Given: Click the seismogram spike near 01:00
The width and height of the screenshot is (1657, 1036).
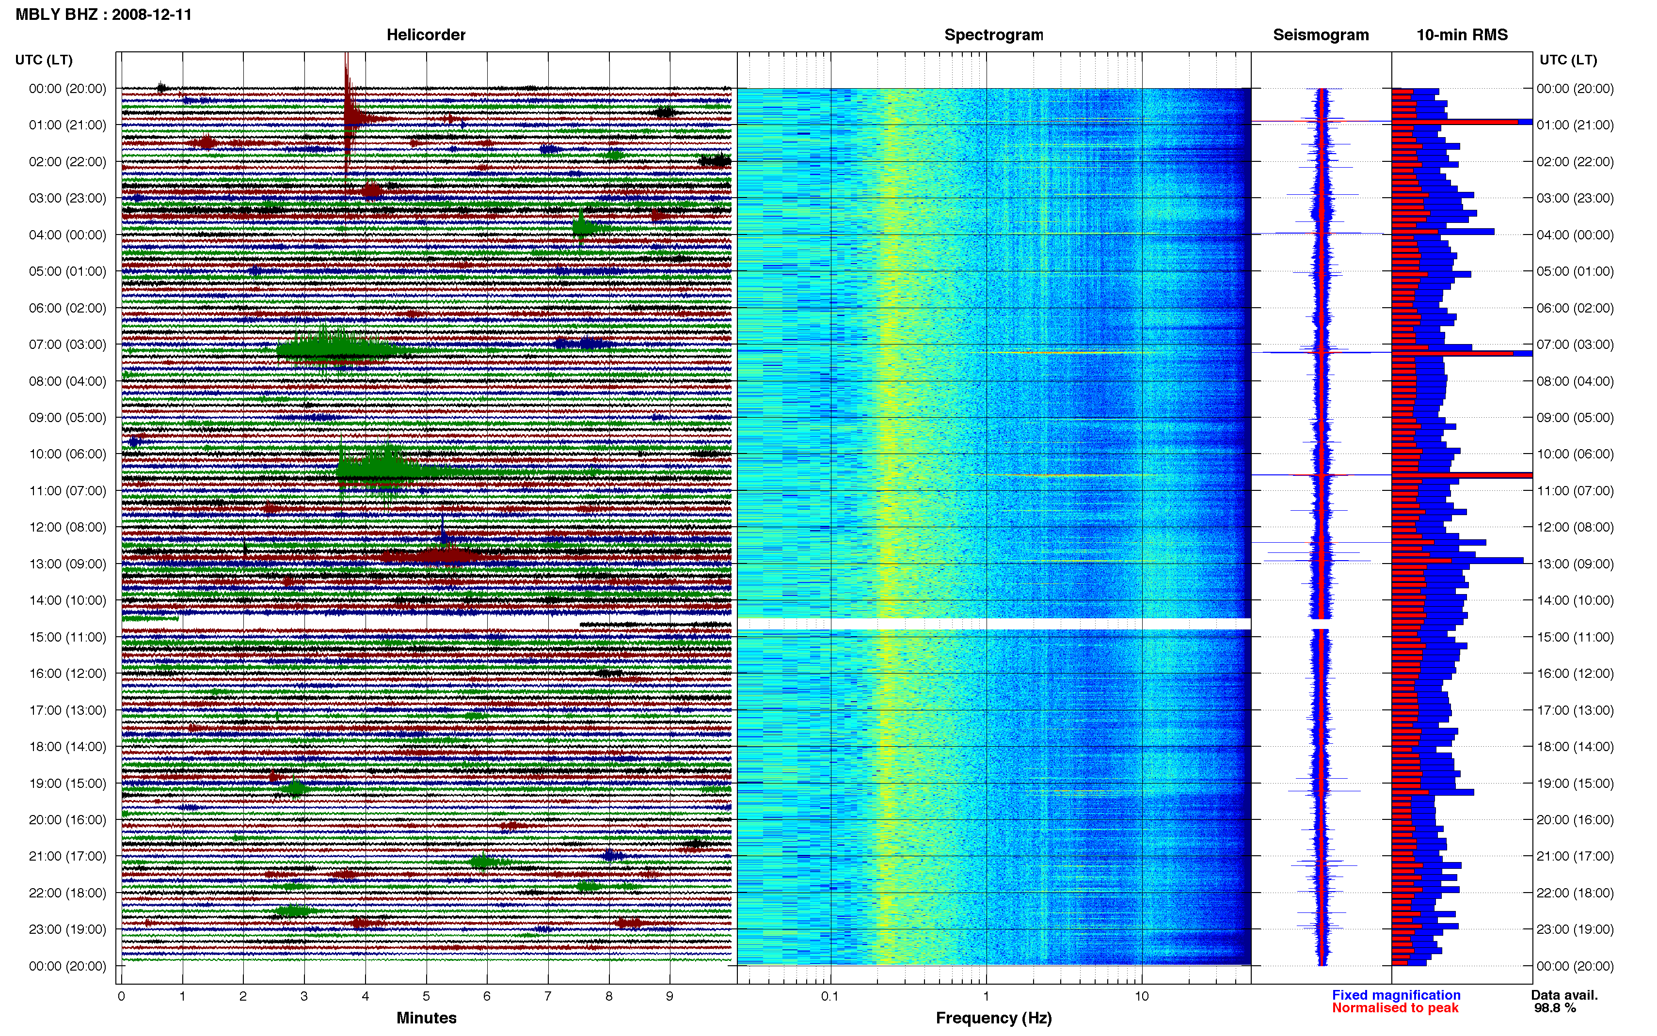Looking at the screenshot, I should tap(1321, 122).
